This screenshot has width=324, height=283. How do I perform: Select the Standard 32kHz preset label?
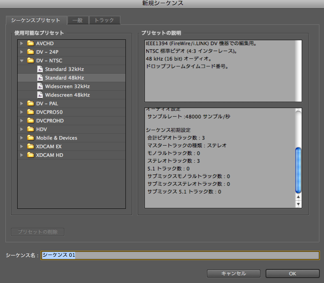[x=64, y=69]
